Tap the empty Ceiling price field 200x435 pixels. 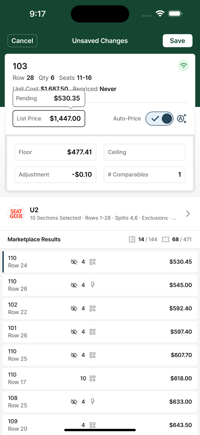pos(145,152)
